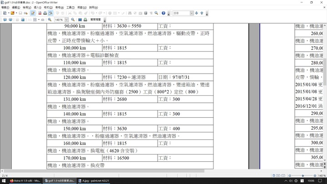Click the Open file folder icon
Image resolution: width=327 pixels, height=184 pixels.
pos(13,13)
